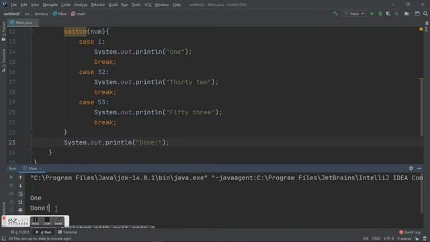Click main method breadcrumb
This screenshot has width=430, height=242.
[79, 13]
